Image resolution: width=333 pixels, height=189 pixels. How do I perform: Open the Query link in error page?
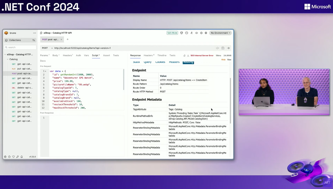(148, 62)
